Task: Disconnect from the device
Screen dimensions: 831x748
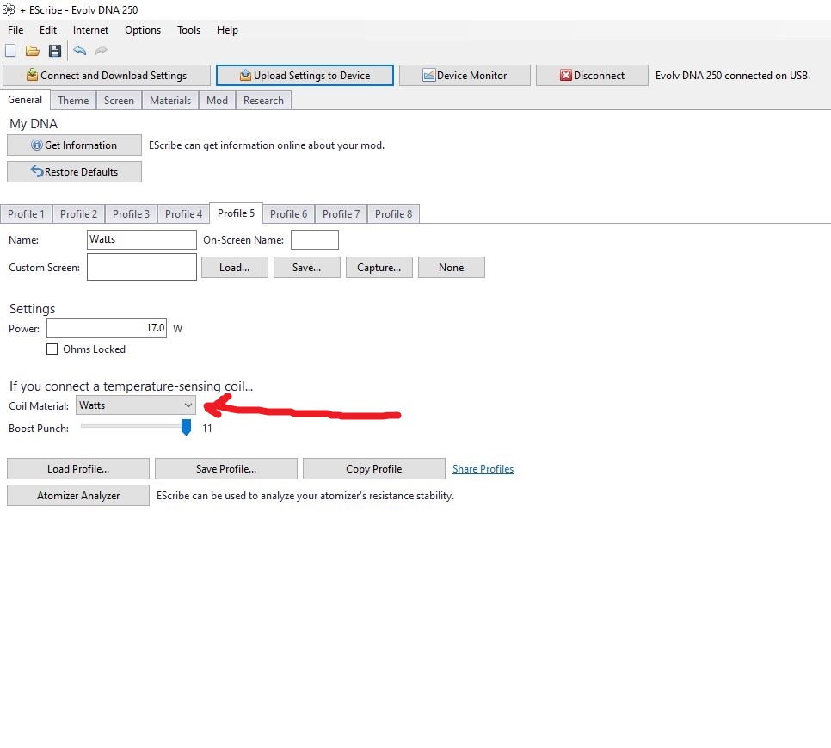Action: (x=592, y=75)
